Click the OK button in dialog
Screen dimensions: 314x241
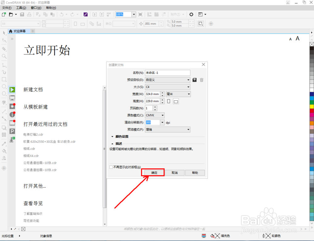tap(154, 173)
